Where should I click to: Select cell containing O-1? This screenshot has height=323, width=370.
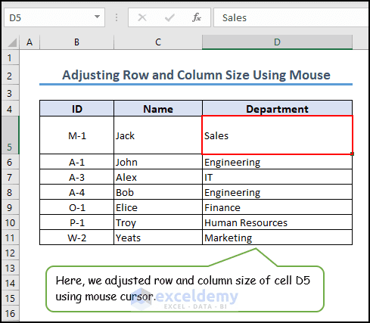(x=76, y=207)
